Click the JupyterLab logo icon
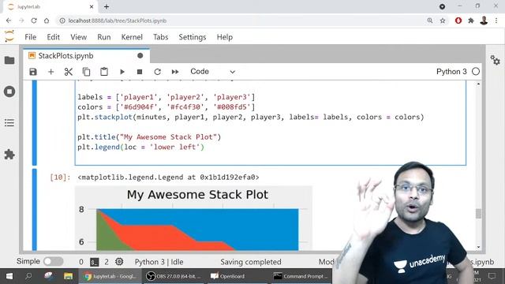The height and width of the screenshot is (284, 505). coord(9,36)
